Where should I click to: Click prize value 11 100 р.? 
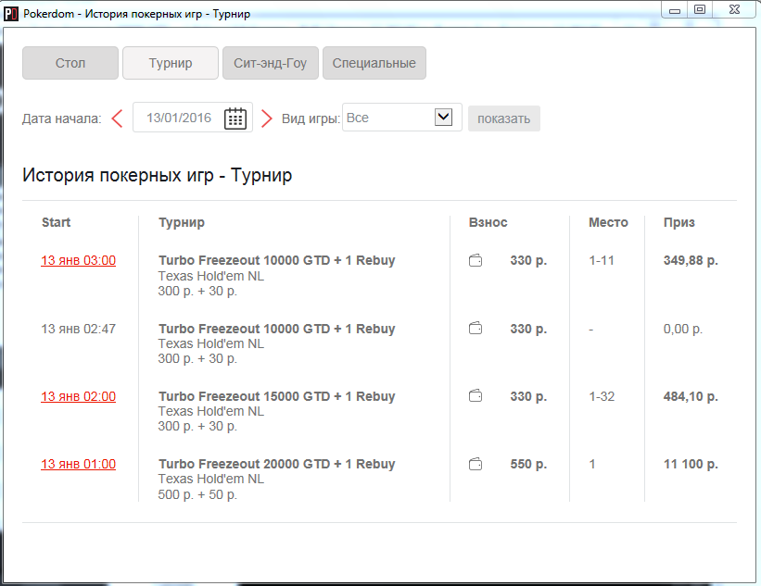pyautogui.click(x=691, y=465)
